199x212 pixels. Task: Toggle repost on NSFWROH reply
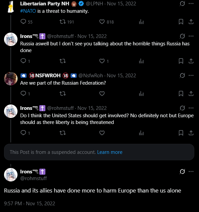tap(63, 93)
